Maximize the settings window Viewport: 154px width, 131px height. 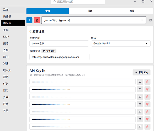[143, 1]
